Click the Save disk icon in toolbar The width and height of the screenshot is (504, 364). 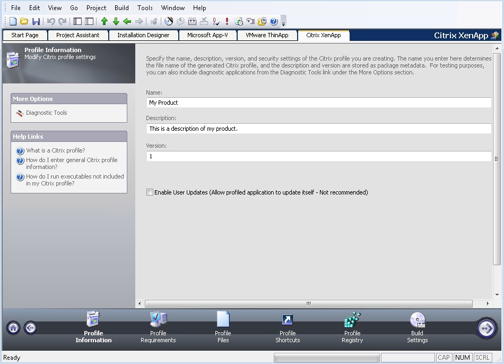coord(36,22)
